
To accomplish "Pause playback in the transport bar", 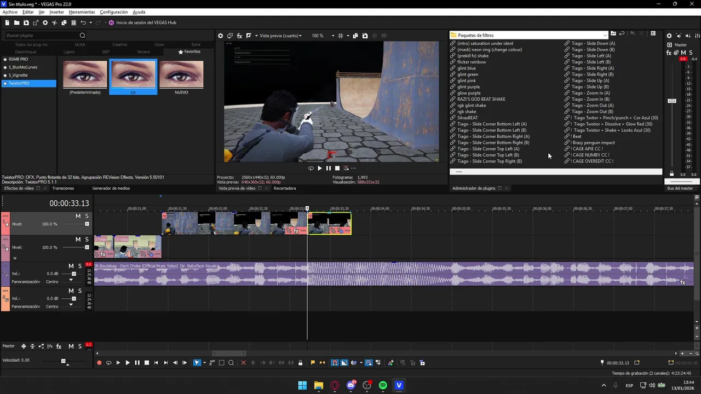I will click(x=137, y=363).
